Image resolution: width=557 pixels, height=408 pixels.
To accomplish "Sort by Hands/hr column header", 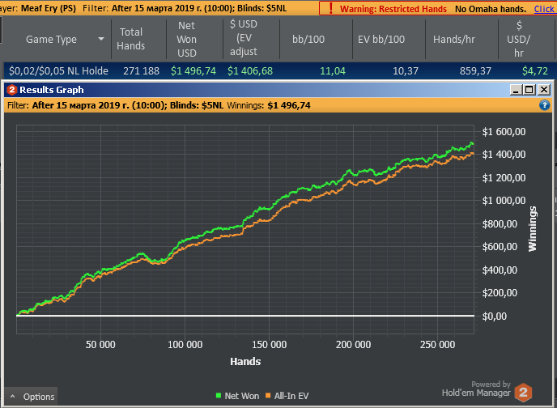I will click(454, 40).
